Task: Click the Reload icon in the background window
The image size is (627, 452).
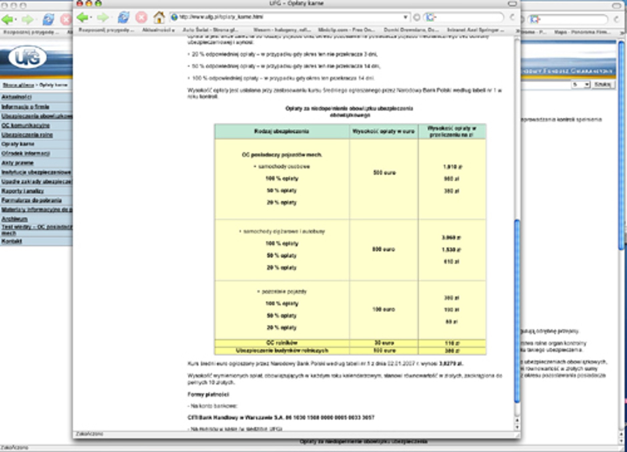Action: click(48, 19)
